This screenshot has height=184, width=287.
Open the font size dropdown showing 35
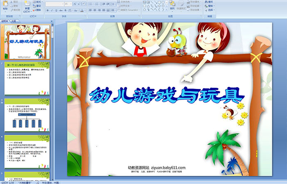[x=68, y=4]
